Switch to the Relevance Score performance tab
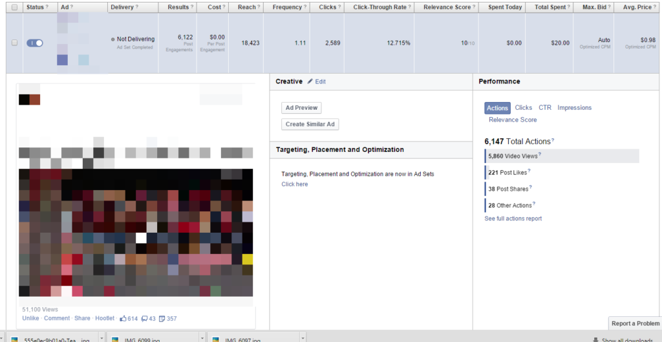 tap(513, 120)
